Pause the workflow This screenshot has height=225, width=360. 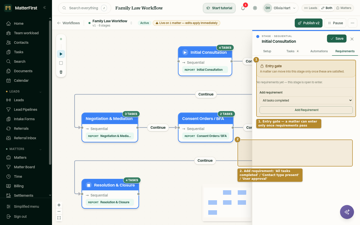(335, 23)
